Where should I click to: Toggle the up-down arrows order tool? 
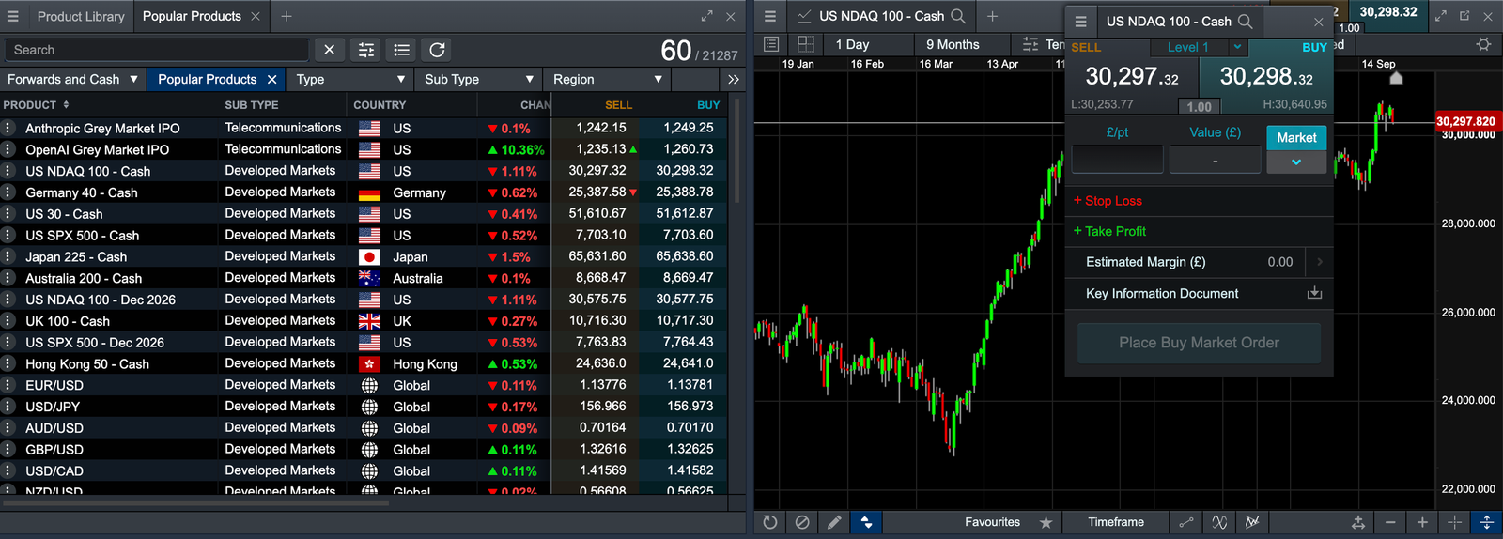[866, 522]
